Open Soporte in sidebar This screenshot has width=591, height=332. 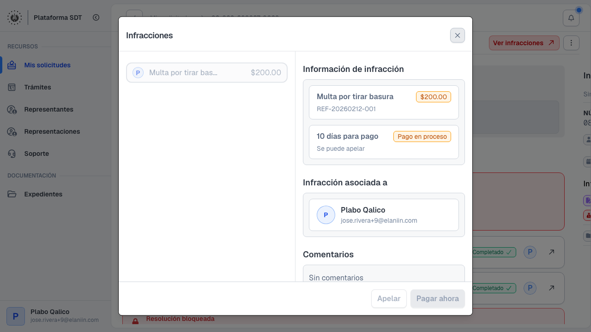[56, 154]
